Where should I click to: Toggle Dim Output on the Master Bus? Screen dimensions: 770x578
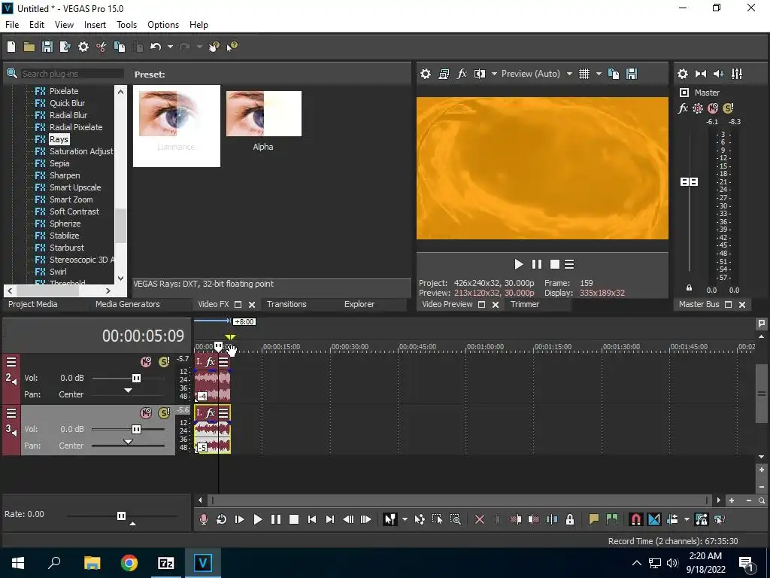(718, 74)
